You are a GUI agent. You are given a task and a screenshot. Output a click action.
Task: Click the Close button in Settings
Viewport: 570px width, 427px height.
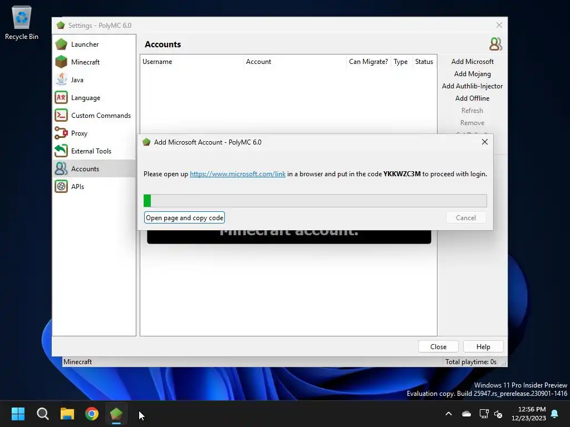click(438, 347)
